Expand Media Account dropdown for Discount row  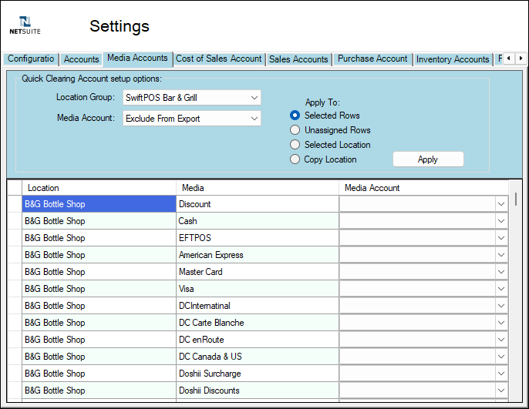coord(501,204)
